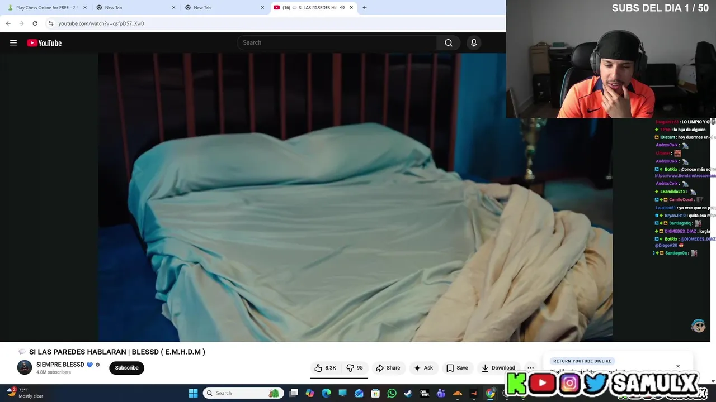Image resolution: width=716 pixels, height=402 pixels.
Task: Open Outlook mail from taskbar
Action: (x=359, y=393)
